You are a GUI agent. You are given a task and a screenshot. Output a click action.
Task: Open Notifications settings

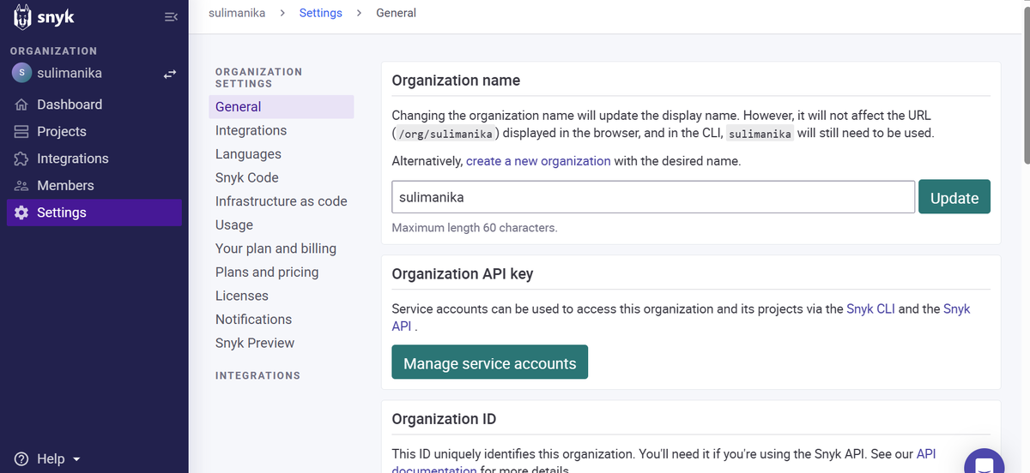coord(253,319)
